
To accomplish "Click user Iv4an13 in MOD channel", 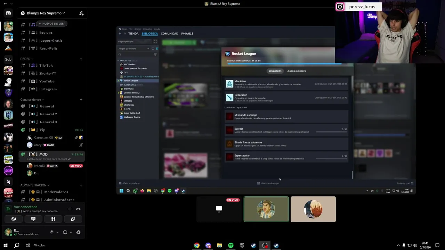I will tap(55, 166).
